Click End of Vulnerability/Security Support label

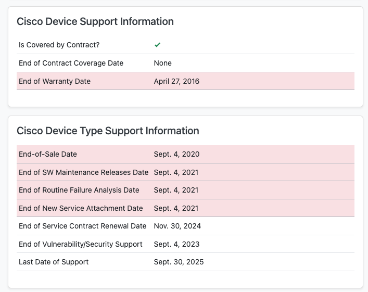81,244
